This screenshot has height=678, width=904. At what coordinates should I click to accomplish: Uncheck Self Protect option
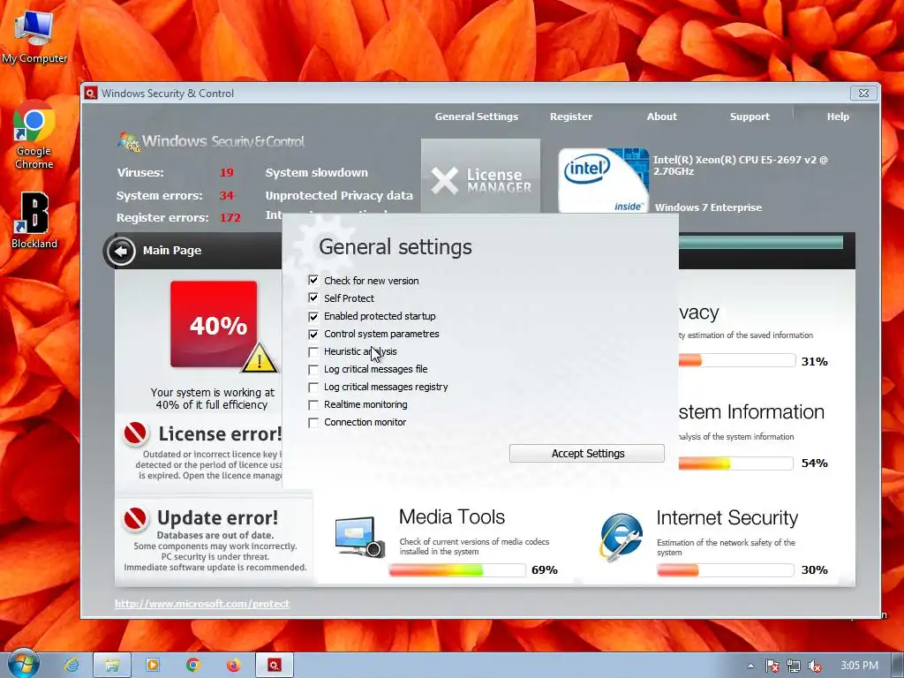pyautogui.click(x=313, y=298)
